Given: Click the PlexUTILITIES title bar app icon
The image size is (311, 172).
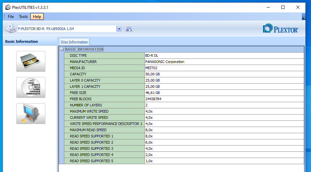Looking at the screenshot, I should click(8, 7).
